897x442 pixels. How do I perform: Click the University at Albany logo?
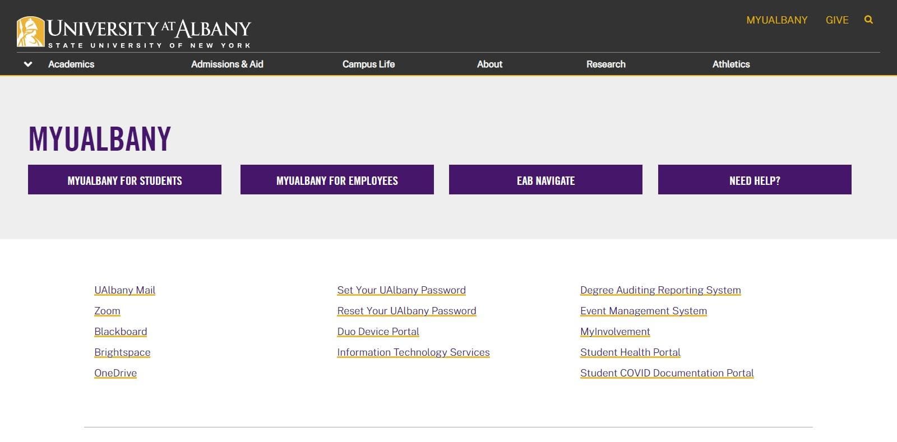pyautogui.click(x=134, y=32)
